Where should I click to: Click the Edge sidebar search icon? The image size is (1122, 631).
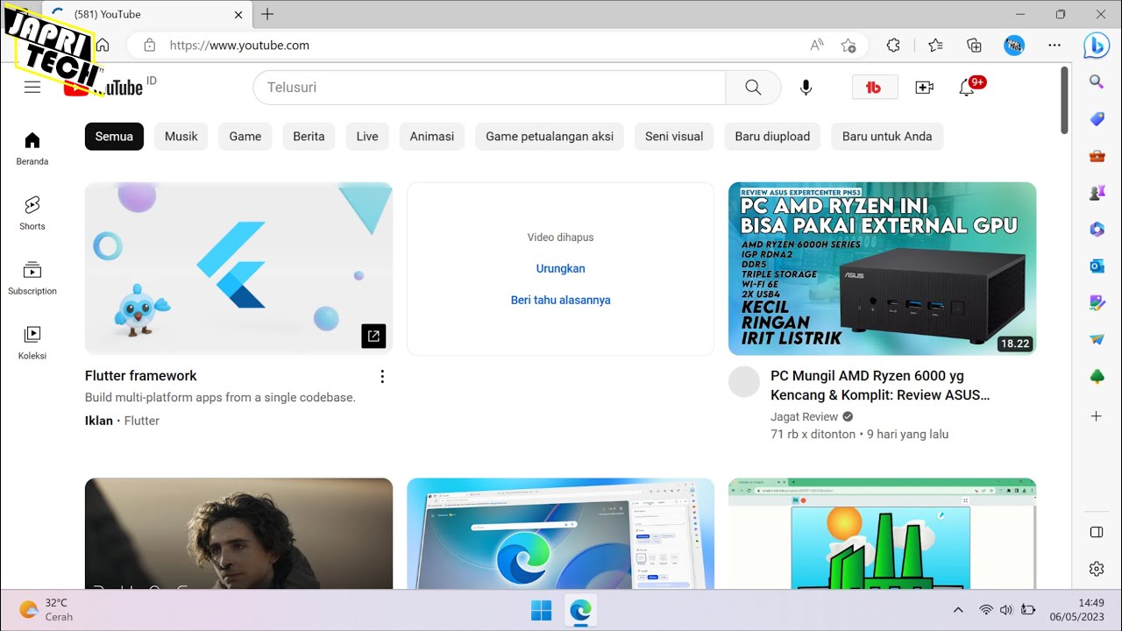click(1097, 82)
